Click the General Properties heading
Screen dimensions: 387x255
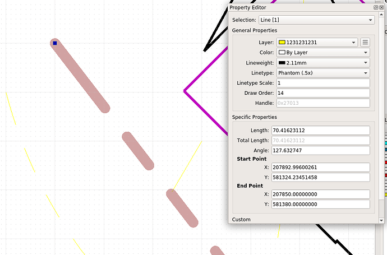click(x=255, y=30)
